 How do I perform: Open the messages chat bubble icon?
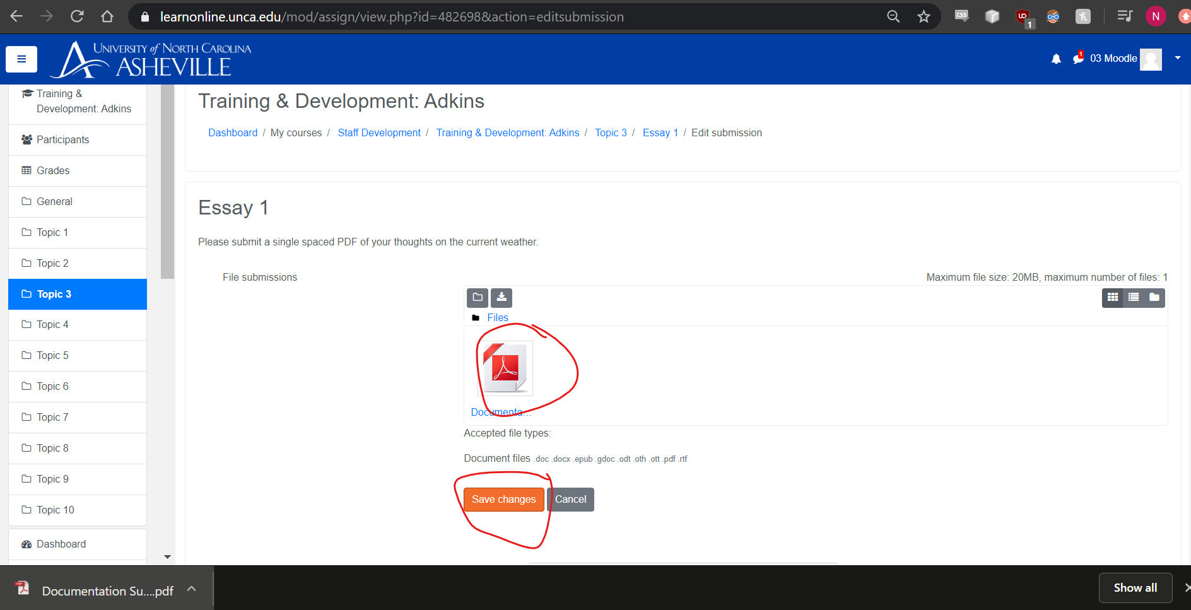pyautogui.click(x=1078, y=59)
